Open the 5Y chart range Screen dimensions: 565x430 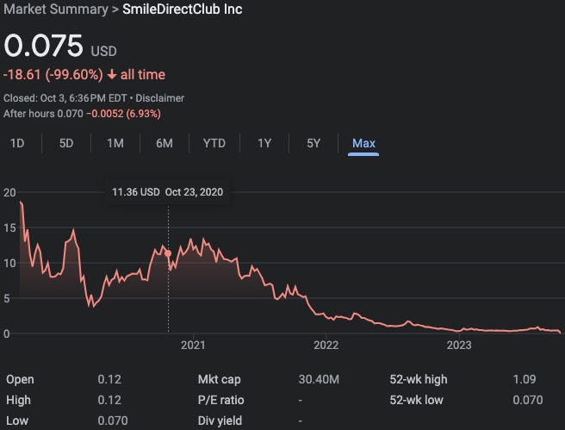point(314,143)
